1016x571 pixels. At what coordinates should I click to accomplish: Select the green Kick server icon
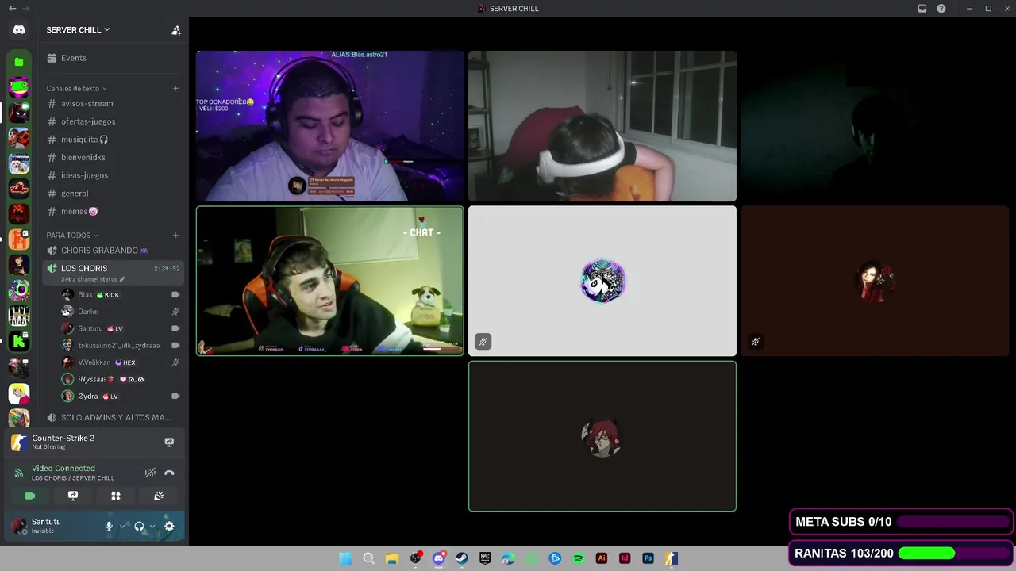pos(19,342)
